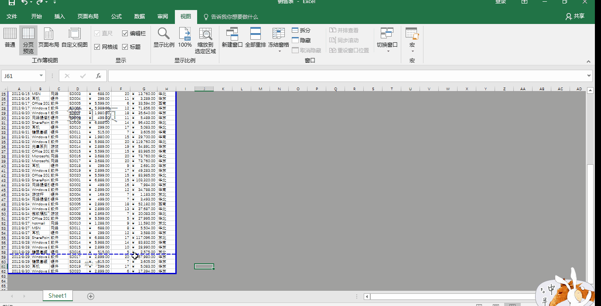Click the Share (共享) button
This screenshot has height=306, width=601.
[575, 17]
